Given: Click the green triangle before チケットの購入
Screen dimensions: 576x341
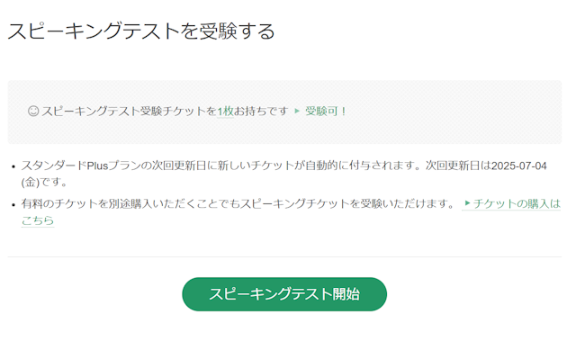Looking at the screenshot, I should tap(467, 203).
